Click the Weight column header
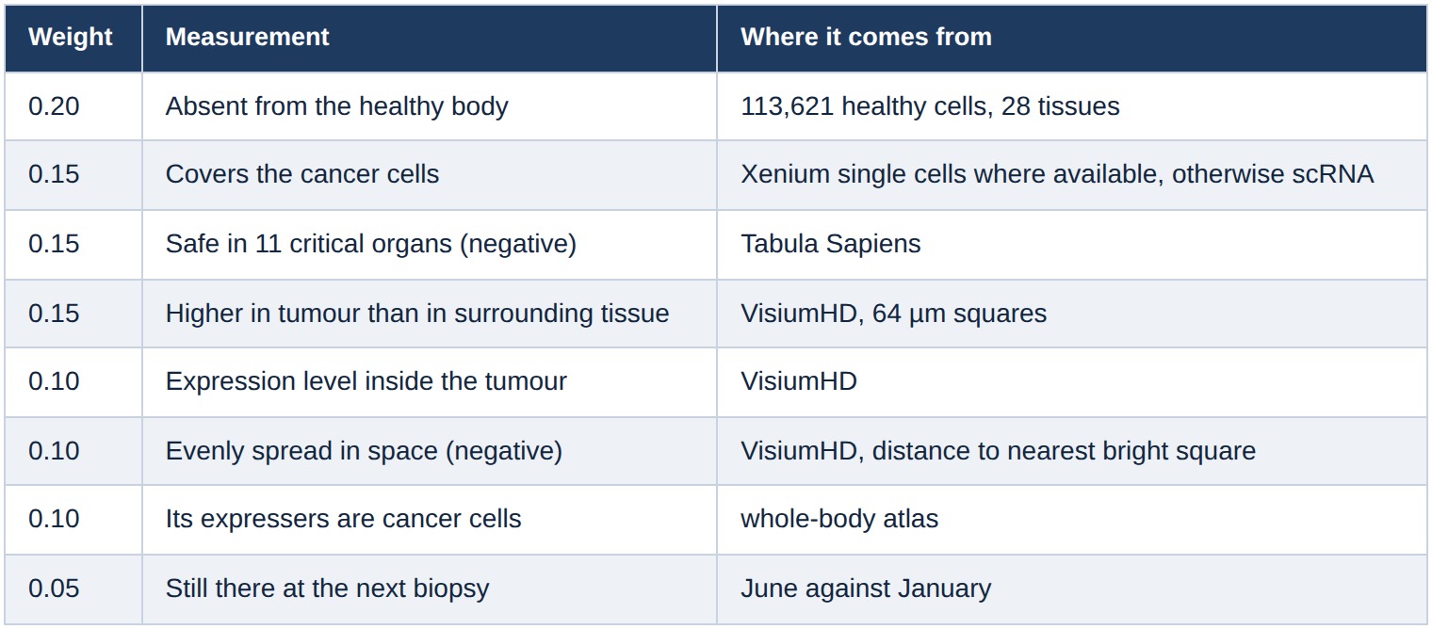 [x=73, y=38]
